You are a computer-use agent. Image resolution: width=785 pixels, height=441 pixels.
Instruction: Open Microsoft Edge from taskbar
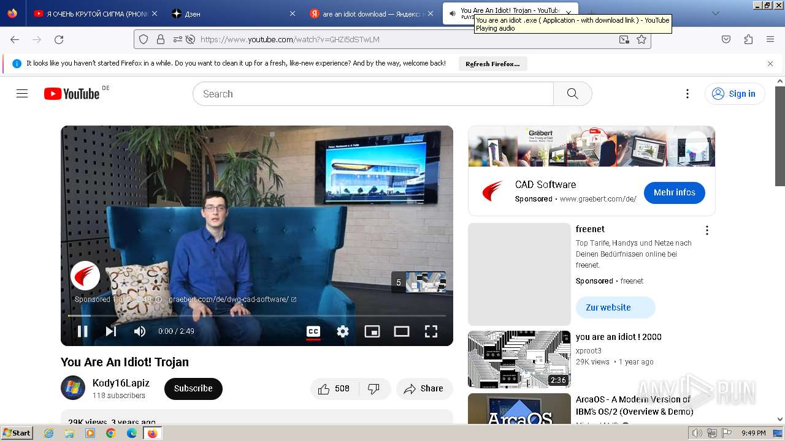tap(131, 433)
